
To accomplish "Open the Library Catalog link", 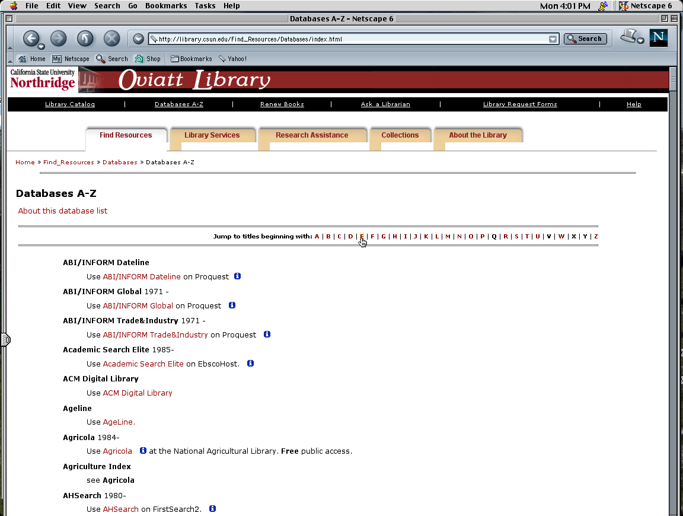I will pyautogui.click(x=70, y=104).
